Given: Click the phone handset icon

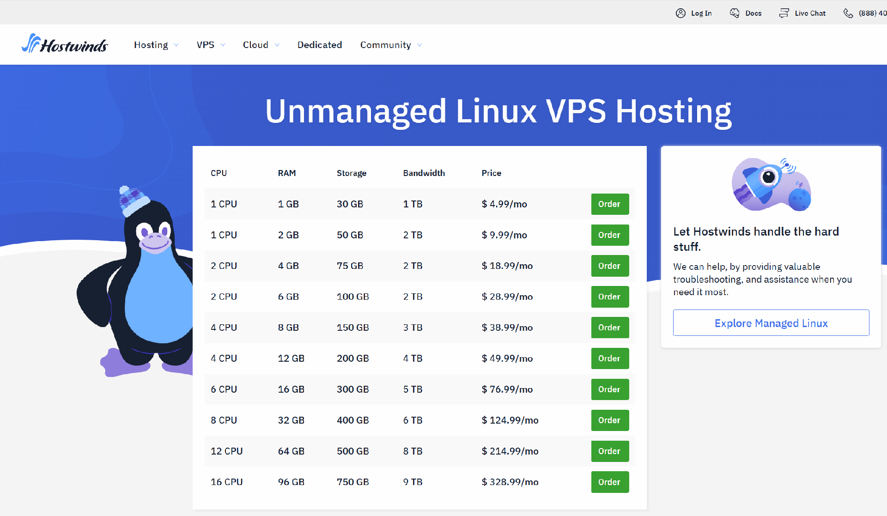Looking at the screenshot, I should (848, 13).
